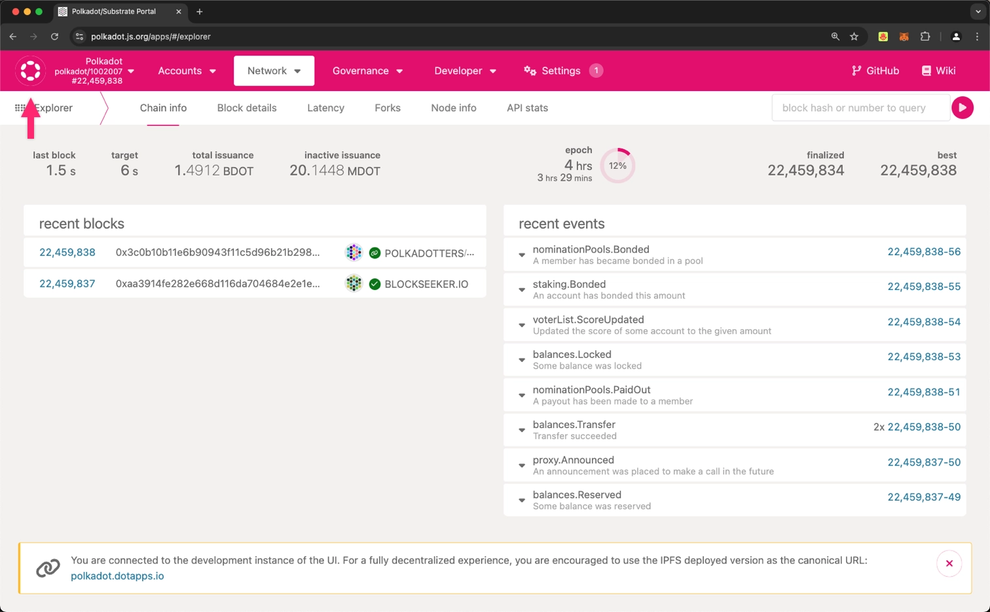Click POLKADOTTERS validator identicon
Image resolution: width=990 pixels, height=612 pixels.
pyautogui.click(x=354, y=253)
